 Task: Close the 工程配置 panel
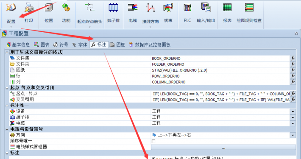pos(296,33)
